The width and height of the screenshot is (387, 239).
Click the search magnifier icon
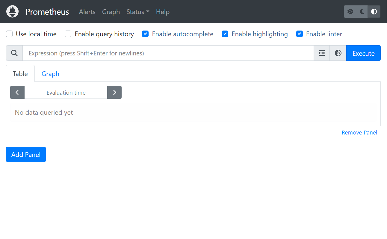14,53
